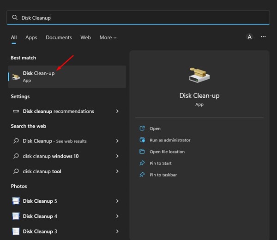Select the 'disk cleanup tool' web suggestion
This screenshot has height=240, width=277.
[x=42, y=171]
